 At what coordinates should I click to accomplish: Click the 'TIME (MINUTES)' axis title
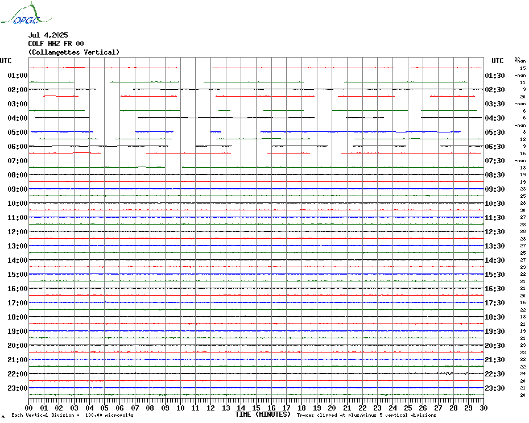tap(263, 414)
